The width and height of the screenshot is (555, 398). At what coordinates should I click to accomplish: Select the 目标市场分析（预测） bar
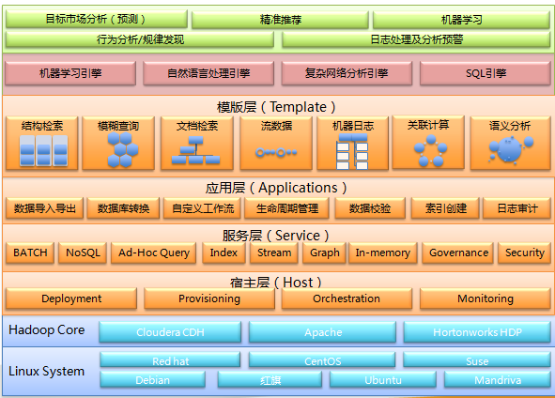tap(97, 19)
